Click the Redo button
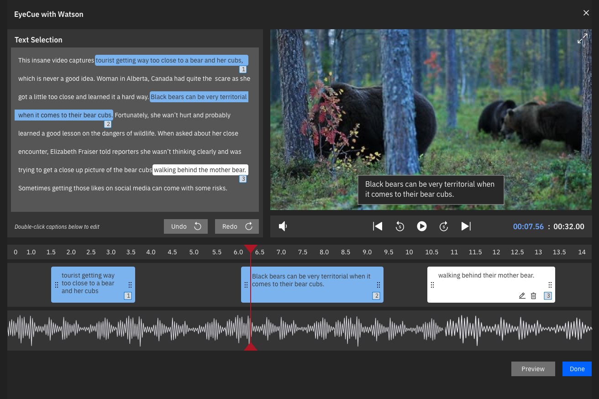 click(x=236, y=226)
